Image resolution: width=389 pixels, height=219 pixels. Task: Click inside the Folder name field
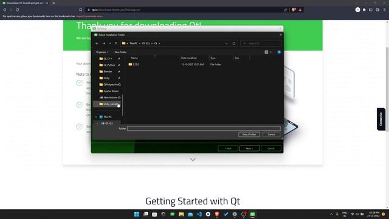[x=204, y=128]
